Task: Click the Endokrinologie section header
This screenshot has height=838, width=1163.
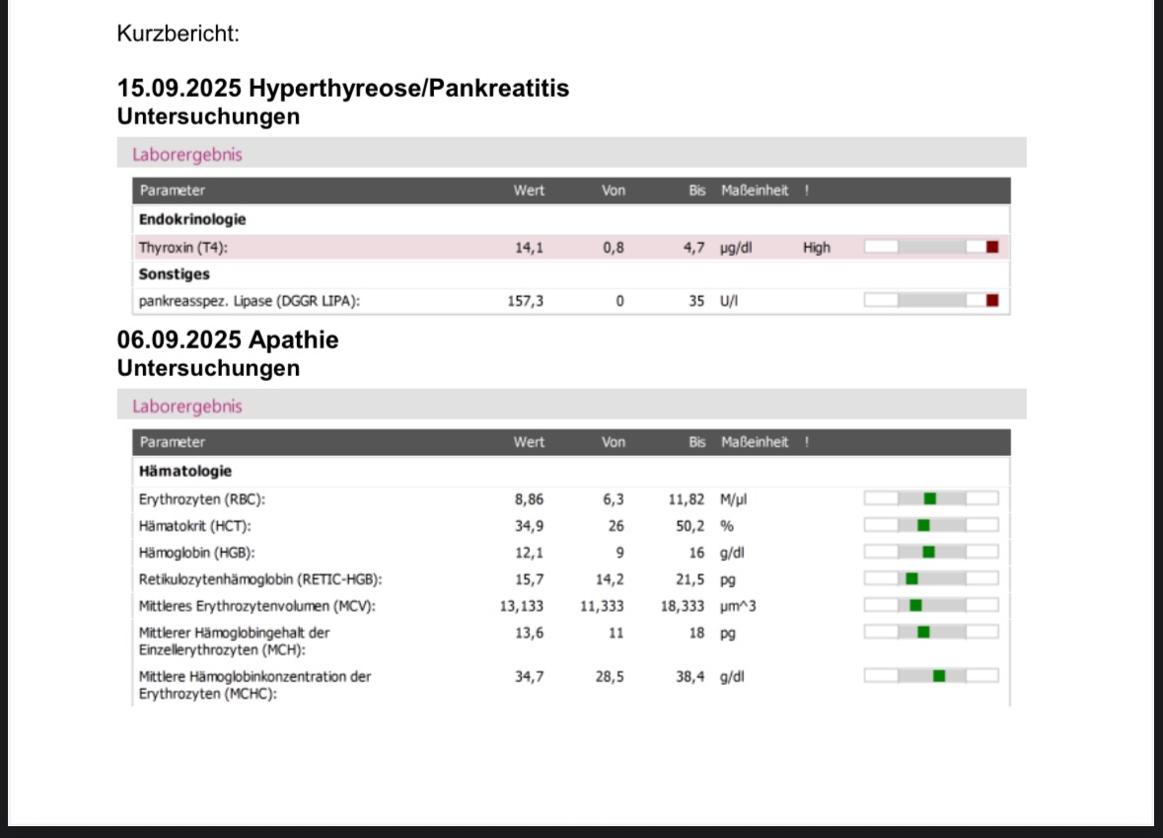Action: click(x=192, y=219)
